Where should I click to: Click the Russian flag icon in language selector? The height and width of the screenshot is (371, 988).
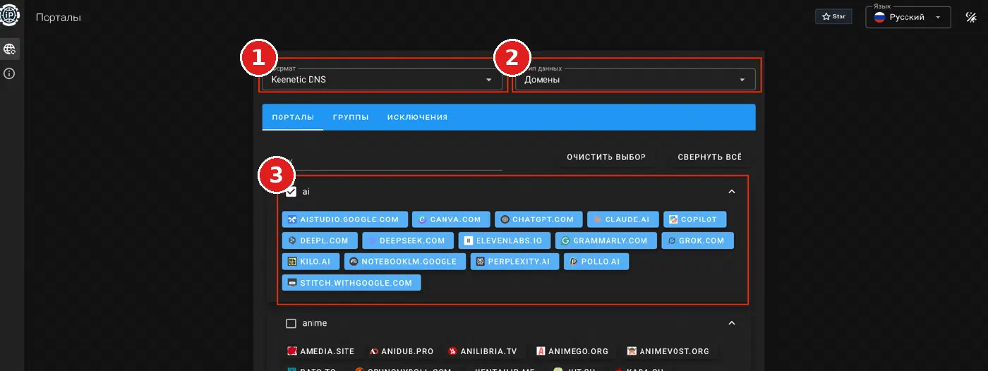[x=879, y=17]
